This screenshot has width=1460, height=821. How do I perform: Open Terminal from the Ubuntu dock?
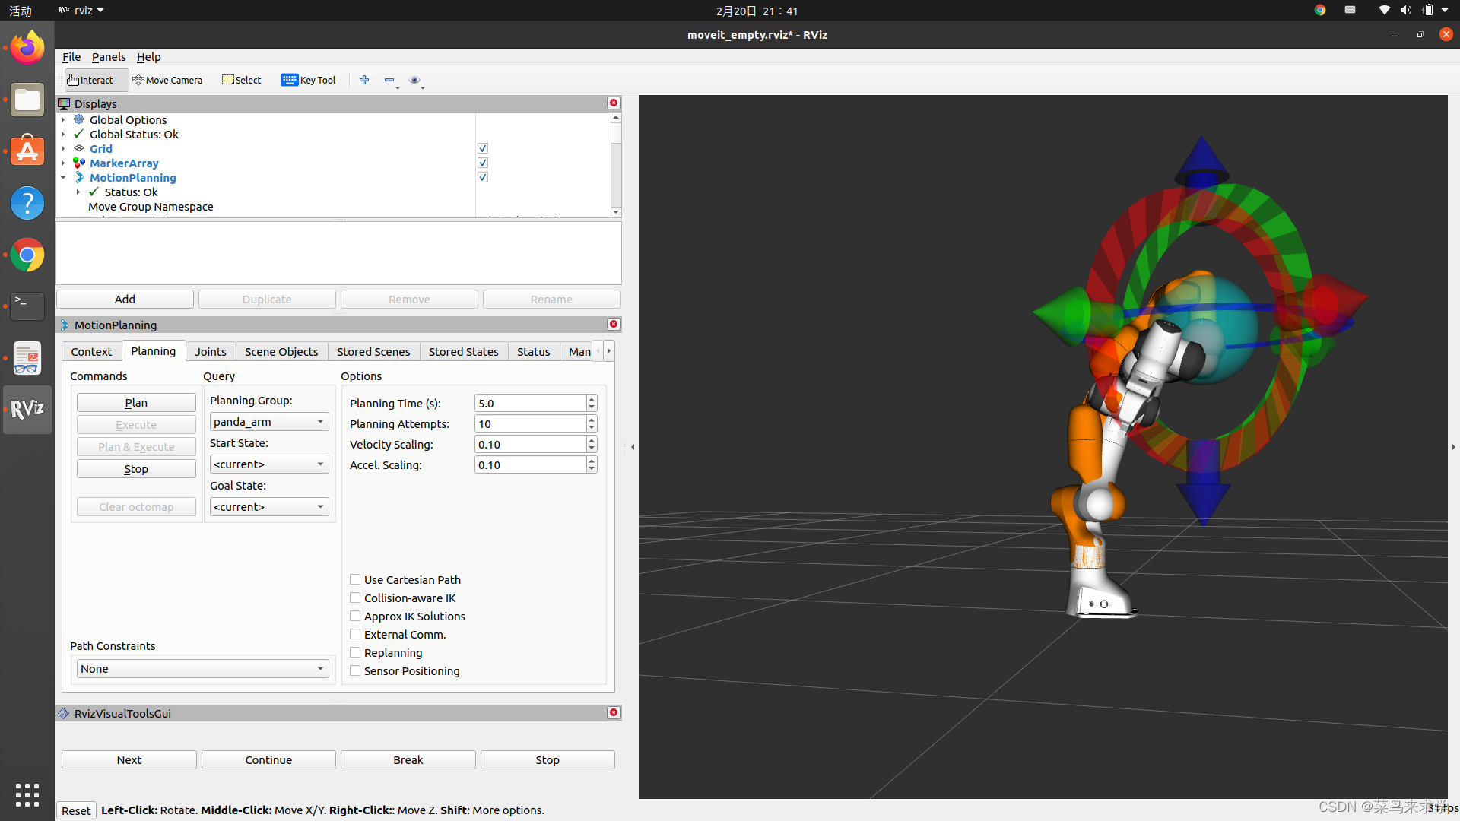[27, 306]
